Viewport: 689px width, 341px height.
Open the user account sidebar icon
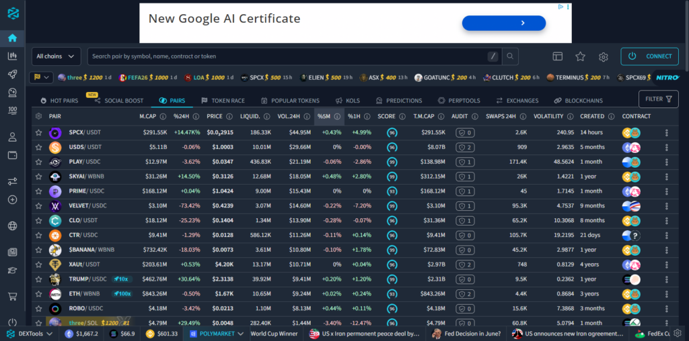12,137
